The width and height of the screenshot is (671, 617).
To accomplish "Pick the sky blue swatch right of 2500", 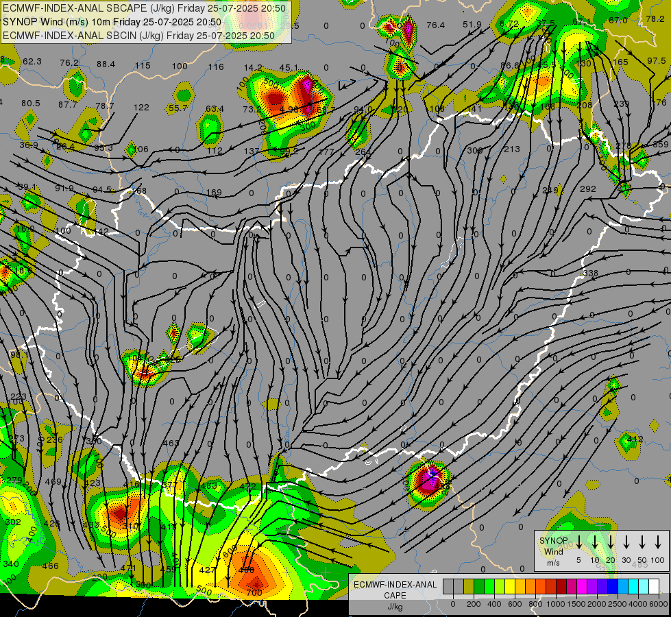I will [622, 587].
